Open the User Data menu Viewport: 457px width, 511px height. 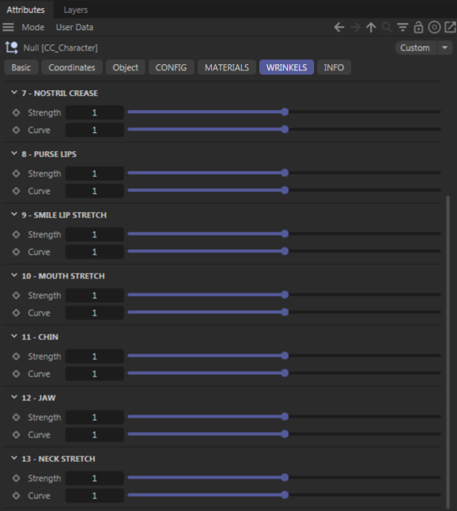coord(74,28)
